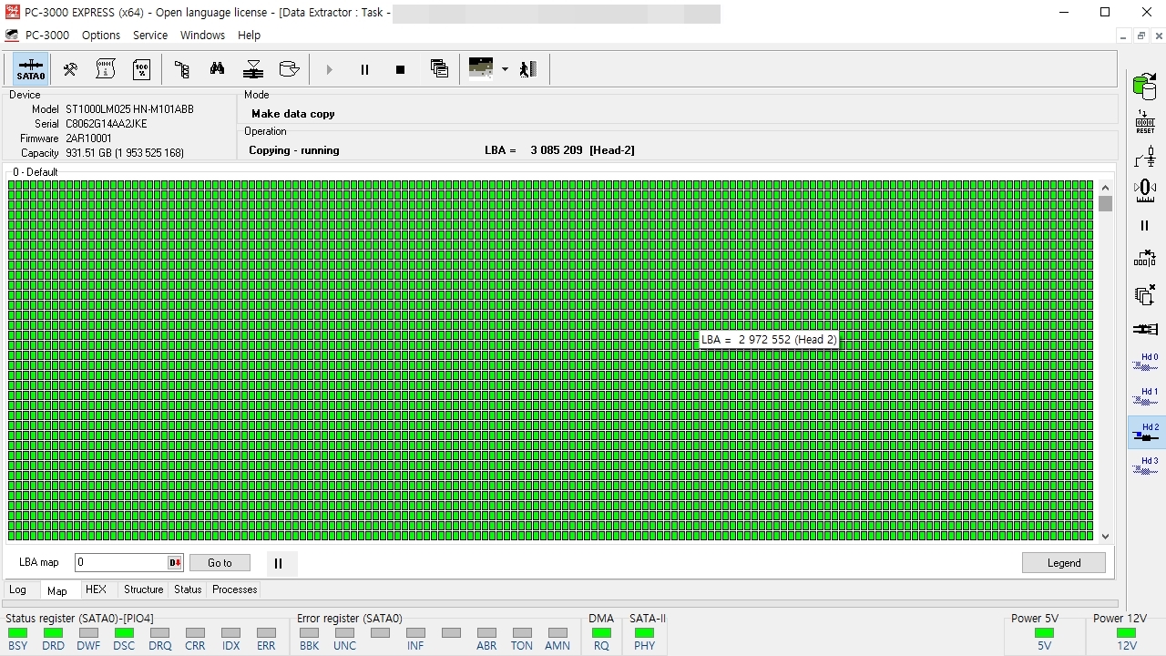Toggle head Hd 2 selection
This screenshot has height=656, width=1166.
tap(1146, 433)
